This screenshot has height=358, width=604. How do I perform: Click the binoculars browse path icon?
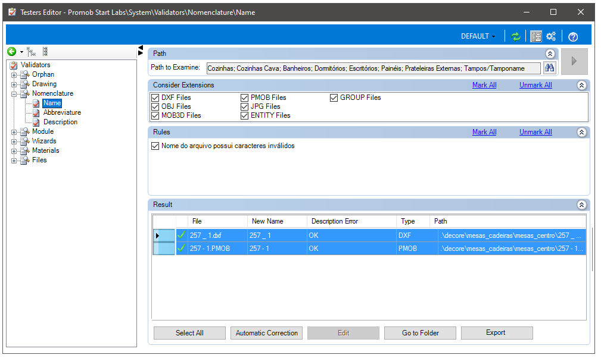[549, 68]
